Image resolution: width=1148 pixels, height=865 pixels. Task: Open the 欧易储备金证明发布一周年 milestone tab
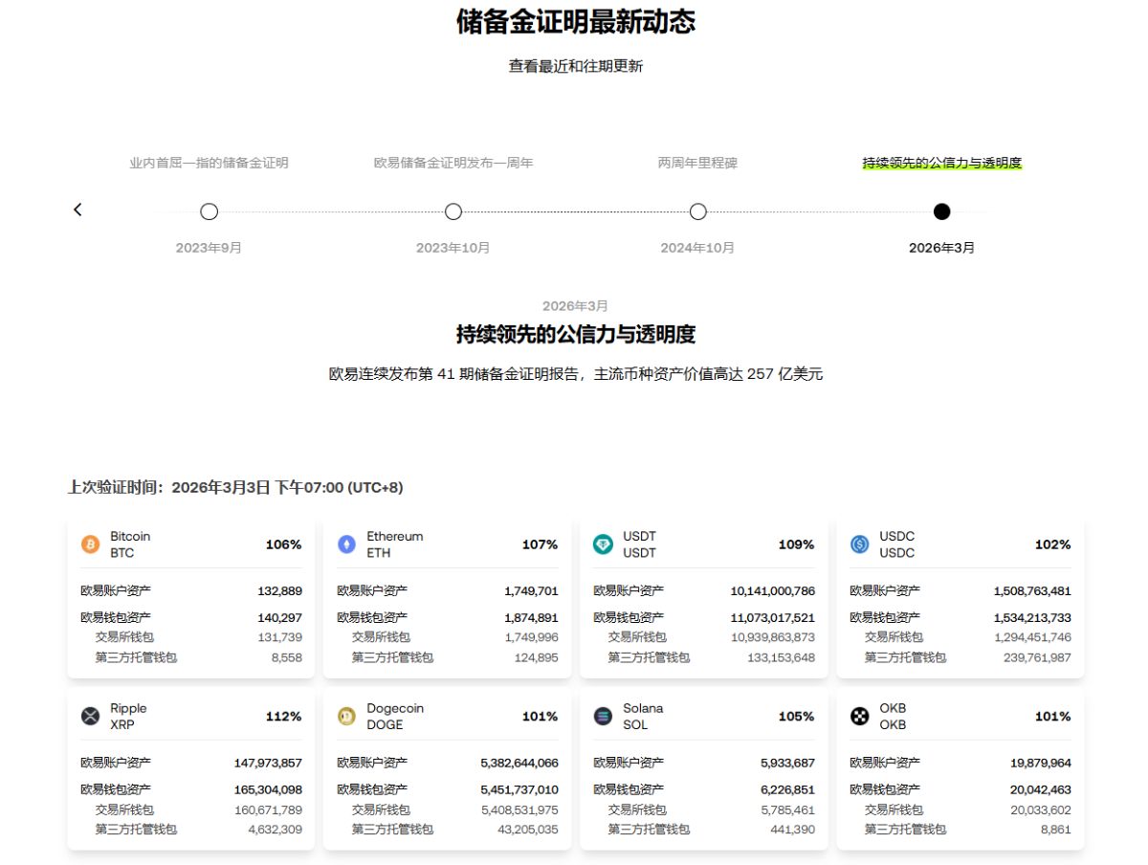click(x=453, y=163)
